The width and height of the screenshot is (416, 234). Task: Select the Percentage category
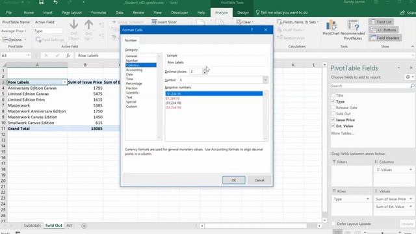(x=134, y=84)
